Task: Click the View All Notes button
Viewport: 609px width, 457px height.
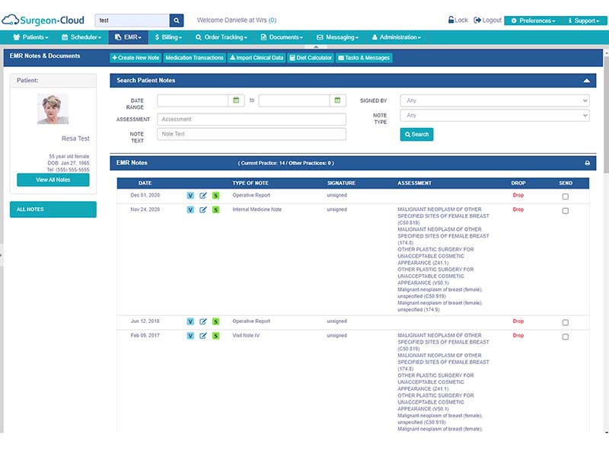Action: click(53, 180)
